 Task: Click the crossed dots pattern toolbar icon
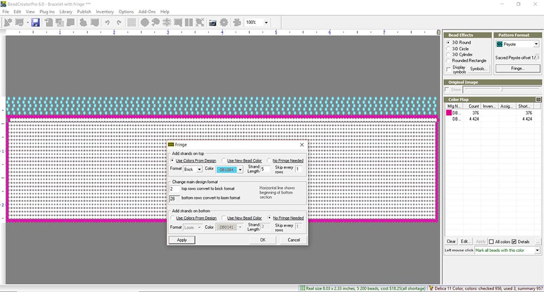point(200,22)
